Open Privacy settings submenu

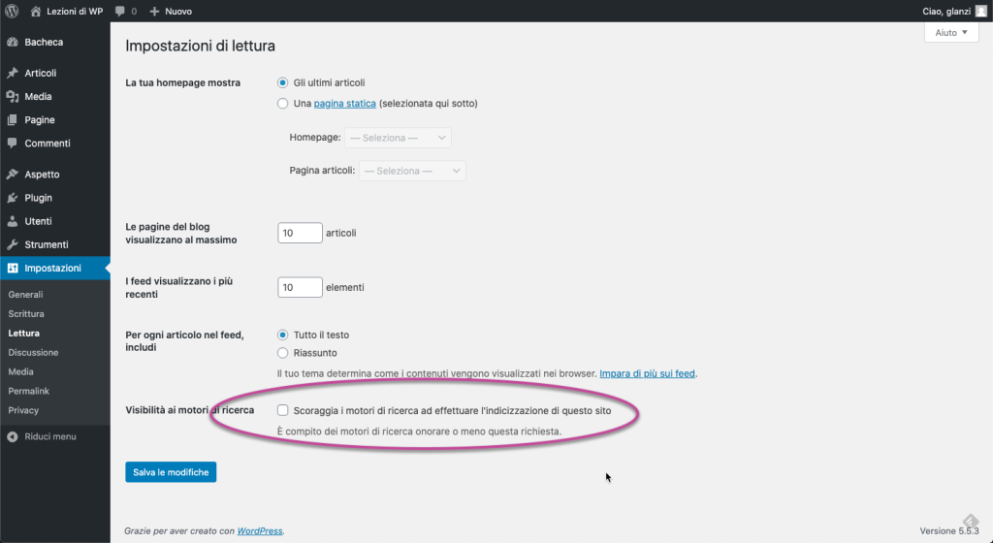23,410
